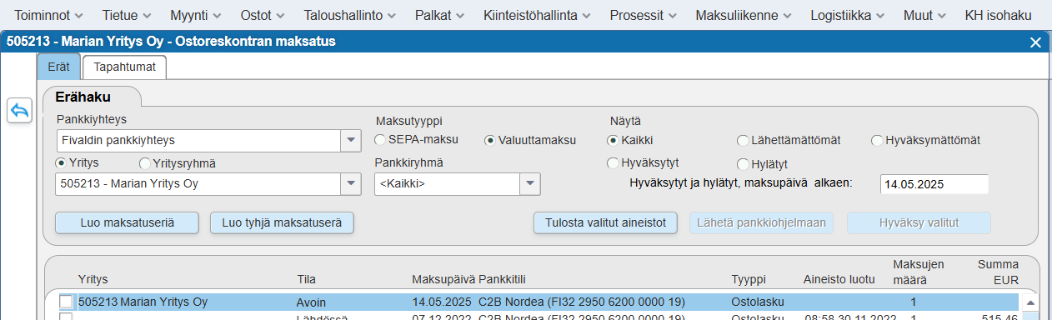Image resolution: width=1052 pixels, height=320 pixels.
Task: Click Luo tyhjä maksatuserä button
Action: pyautogui.click(x=283, y=222)
